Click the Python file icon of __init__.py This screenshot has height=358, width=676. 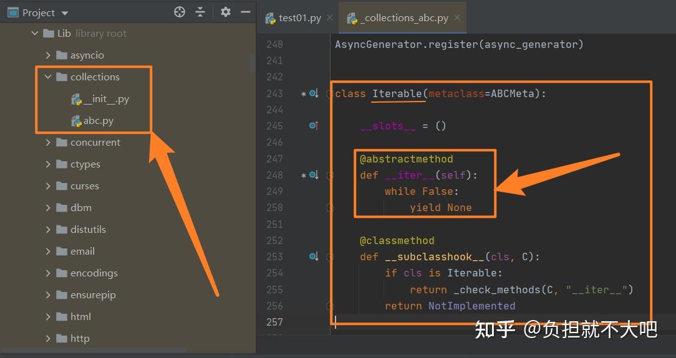click(76, 100)
